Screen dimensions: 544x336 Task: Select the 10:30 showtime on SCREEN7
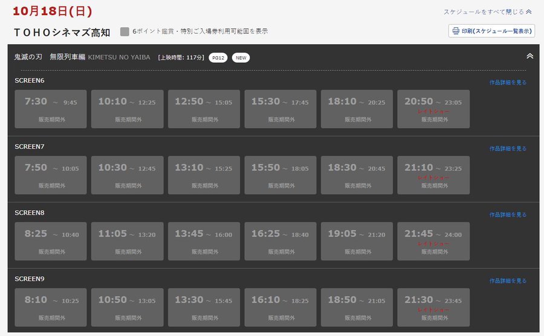[x=128, y=175]
